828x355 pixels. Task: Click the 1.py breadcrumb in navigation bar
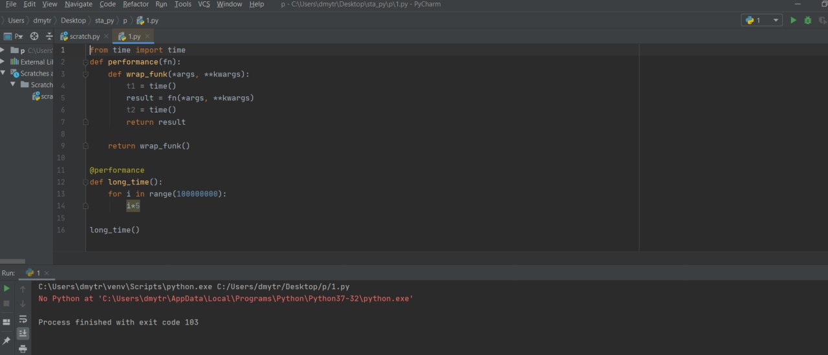point(147,21)
